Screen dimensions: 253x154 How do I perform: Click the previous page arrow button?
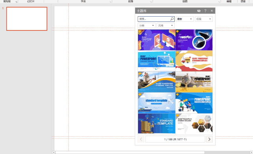point(141,139)
